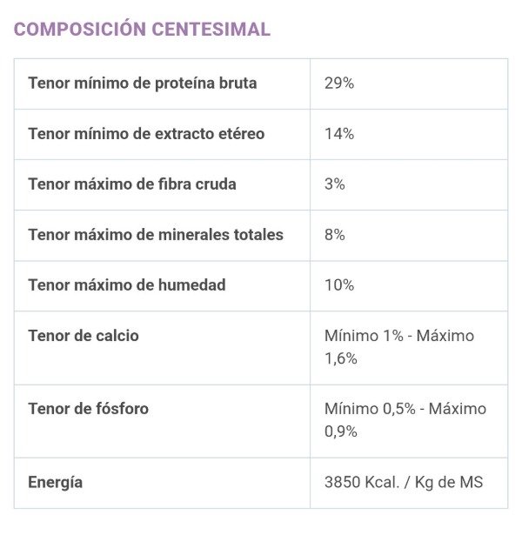
Task: Click the COMPOSICIÓN CENTESIMAL heading
Action: pos(142,29)
